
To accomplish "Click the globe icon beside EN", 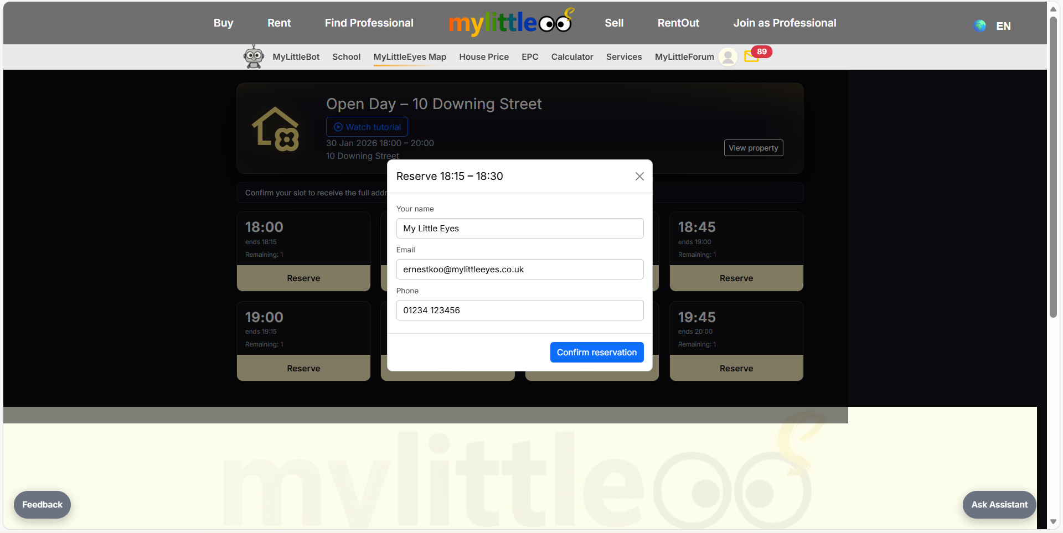I will 979,25.
